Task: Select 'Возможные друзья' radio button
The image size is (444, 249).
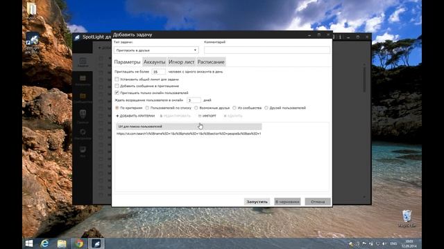Action: point(196,108)
